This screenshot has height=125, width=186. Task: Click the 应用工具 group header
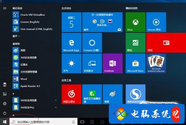(66, 80)
